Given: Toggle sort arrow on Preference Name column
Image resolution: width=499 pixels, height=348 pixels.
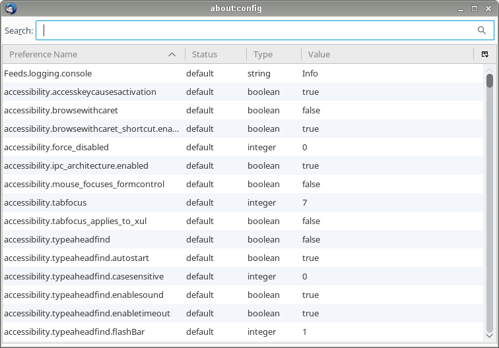Looking at the screenshot, I should [172, 55].
